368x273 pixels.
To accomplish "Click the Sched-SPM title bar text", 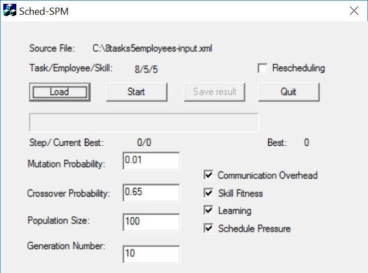I will [x=44, y=11].
